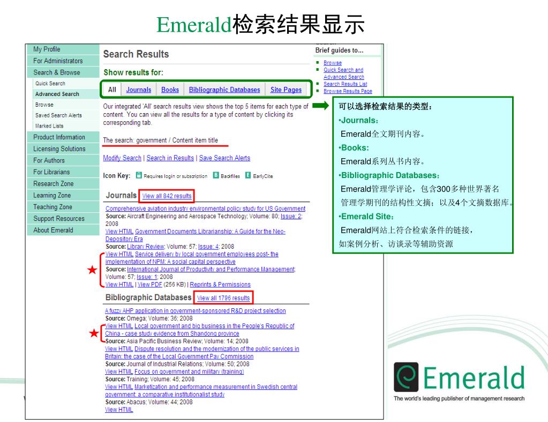Click View HTML below the Abacus source
Image resolution: width=548 pixels, height=422 pixels.
coord(119,410)
